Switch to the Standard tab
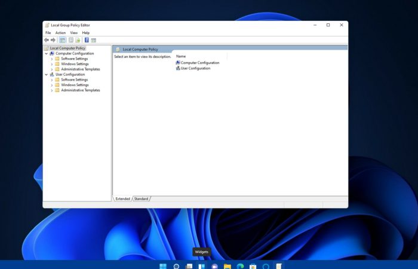 pyautogui.click(x=141, y=199)
